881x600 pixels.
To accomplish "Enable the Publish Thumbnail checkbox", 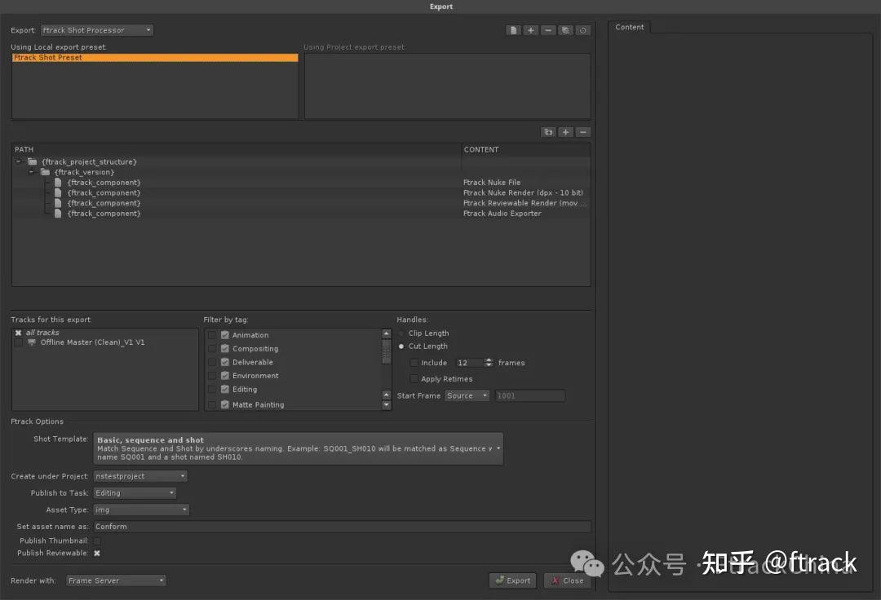I will (96, 540).
